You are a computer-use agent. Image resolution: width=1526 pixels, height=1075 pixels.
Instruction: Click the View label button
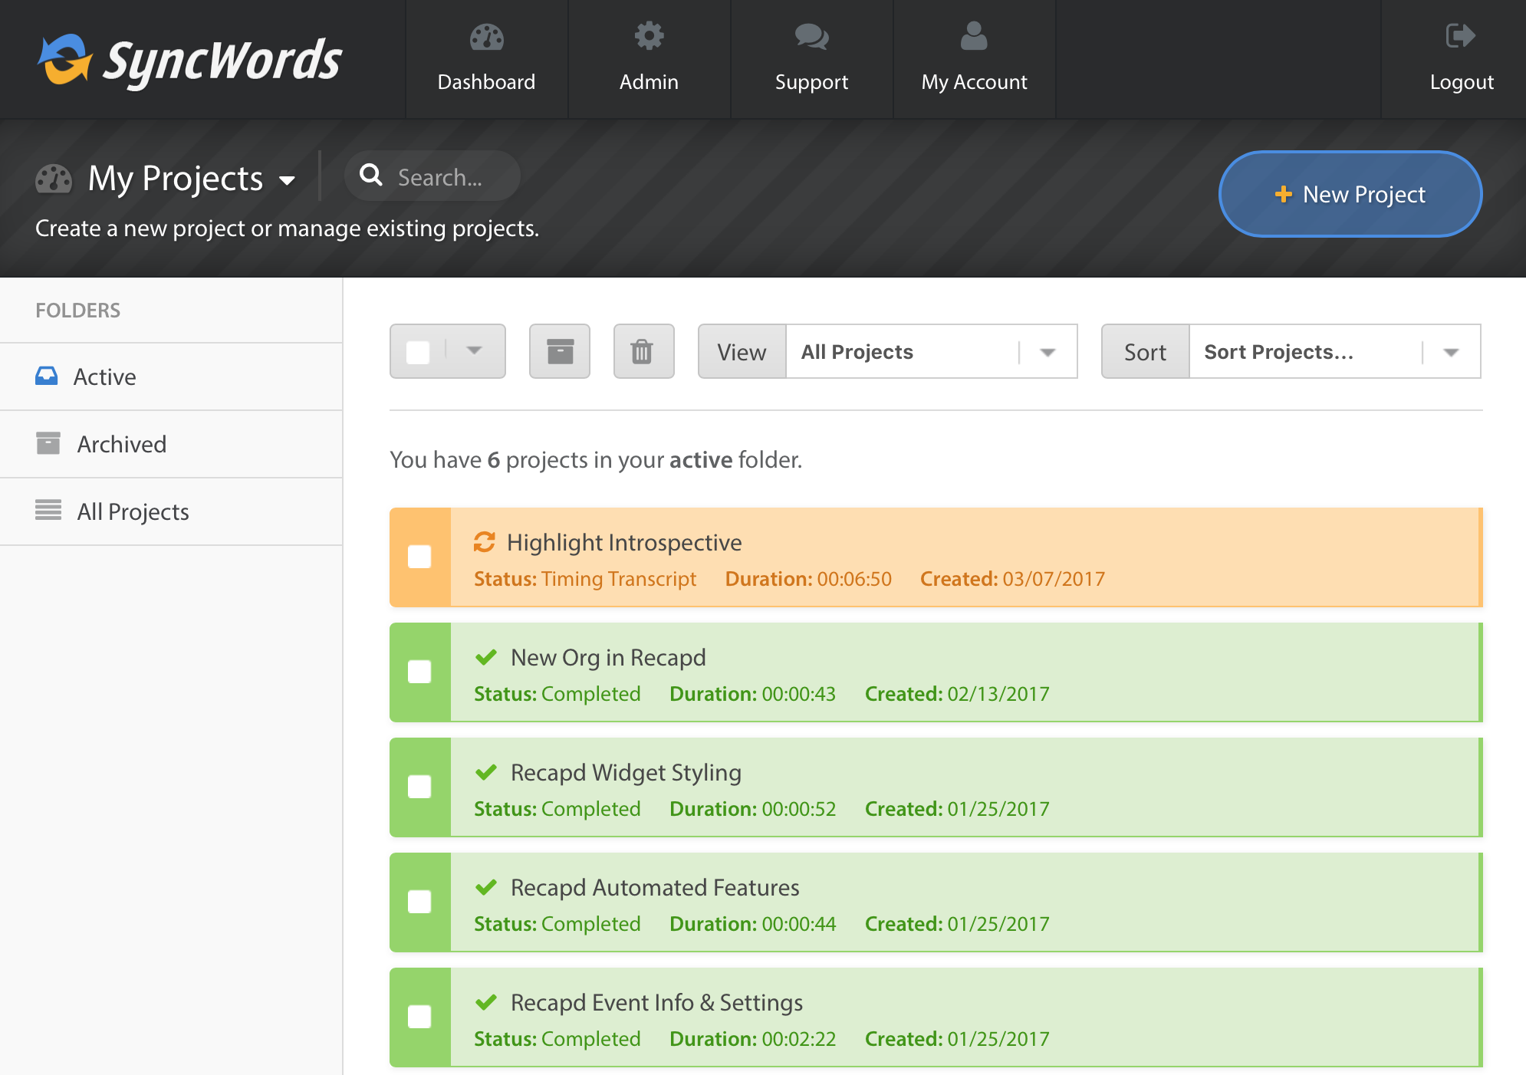[742, 351]
